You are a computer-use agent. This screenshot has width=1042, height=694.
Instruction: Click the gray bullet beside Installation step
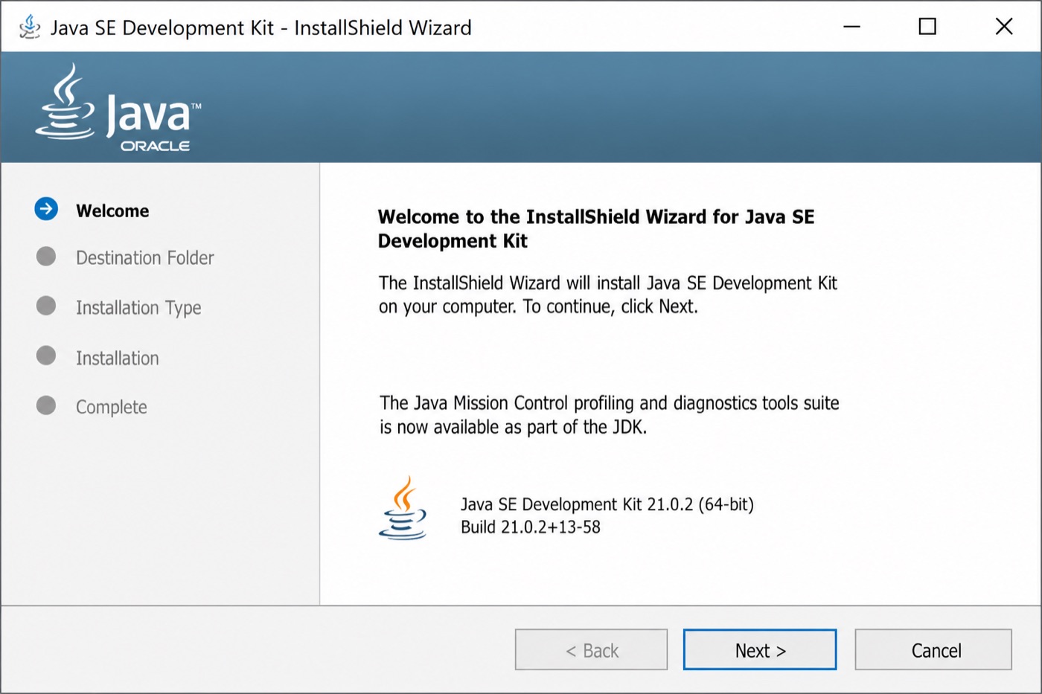pyautogui.click(x=46, y=356)
